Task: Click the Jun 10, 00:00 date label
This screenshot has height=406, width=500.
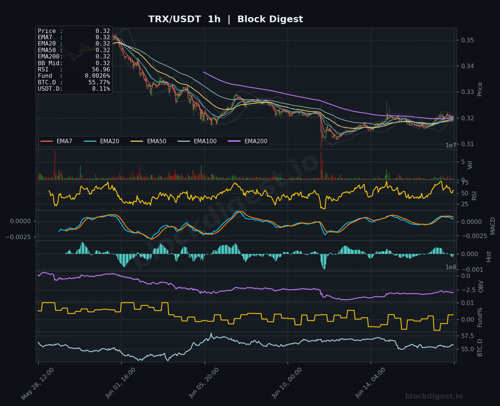Action: point(287,383)
